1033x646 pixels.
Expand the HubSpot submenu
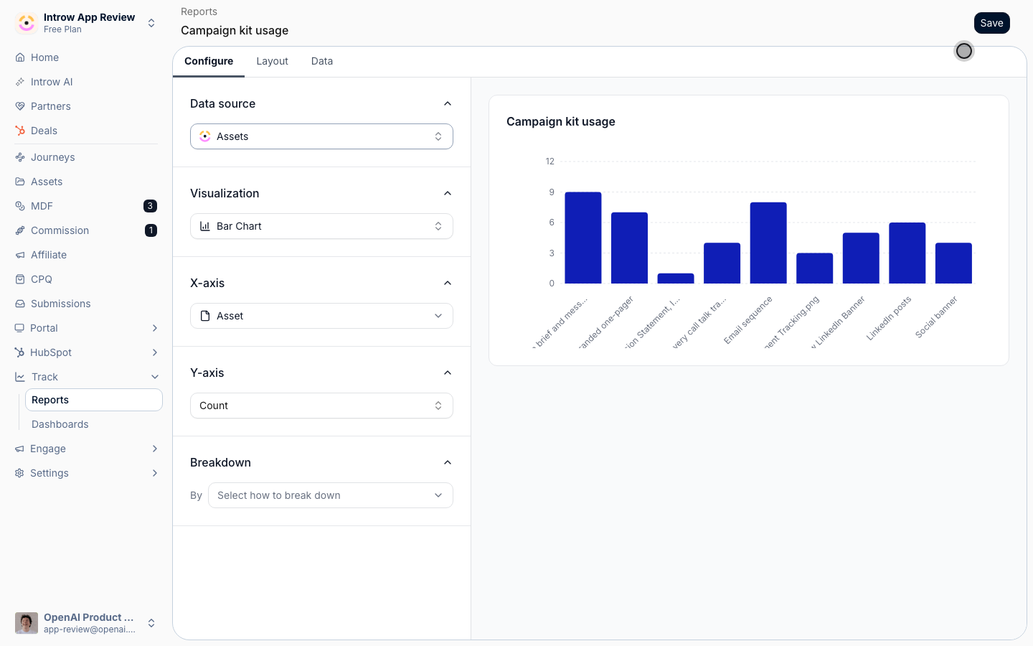155,352
